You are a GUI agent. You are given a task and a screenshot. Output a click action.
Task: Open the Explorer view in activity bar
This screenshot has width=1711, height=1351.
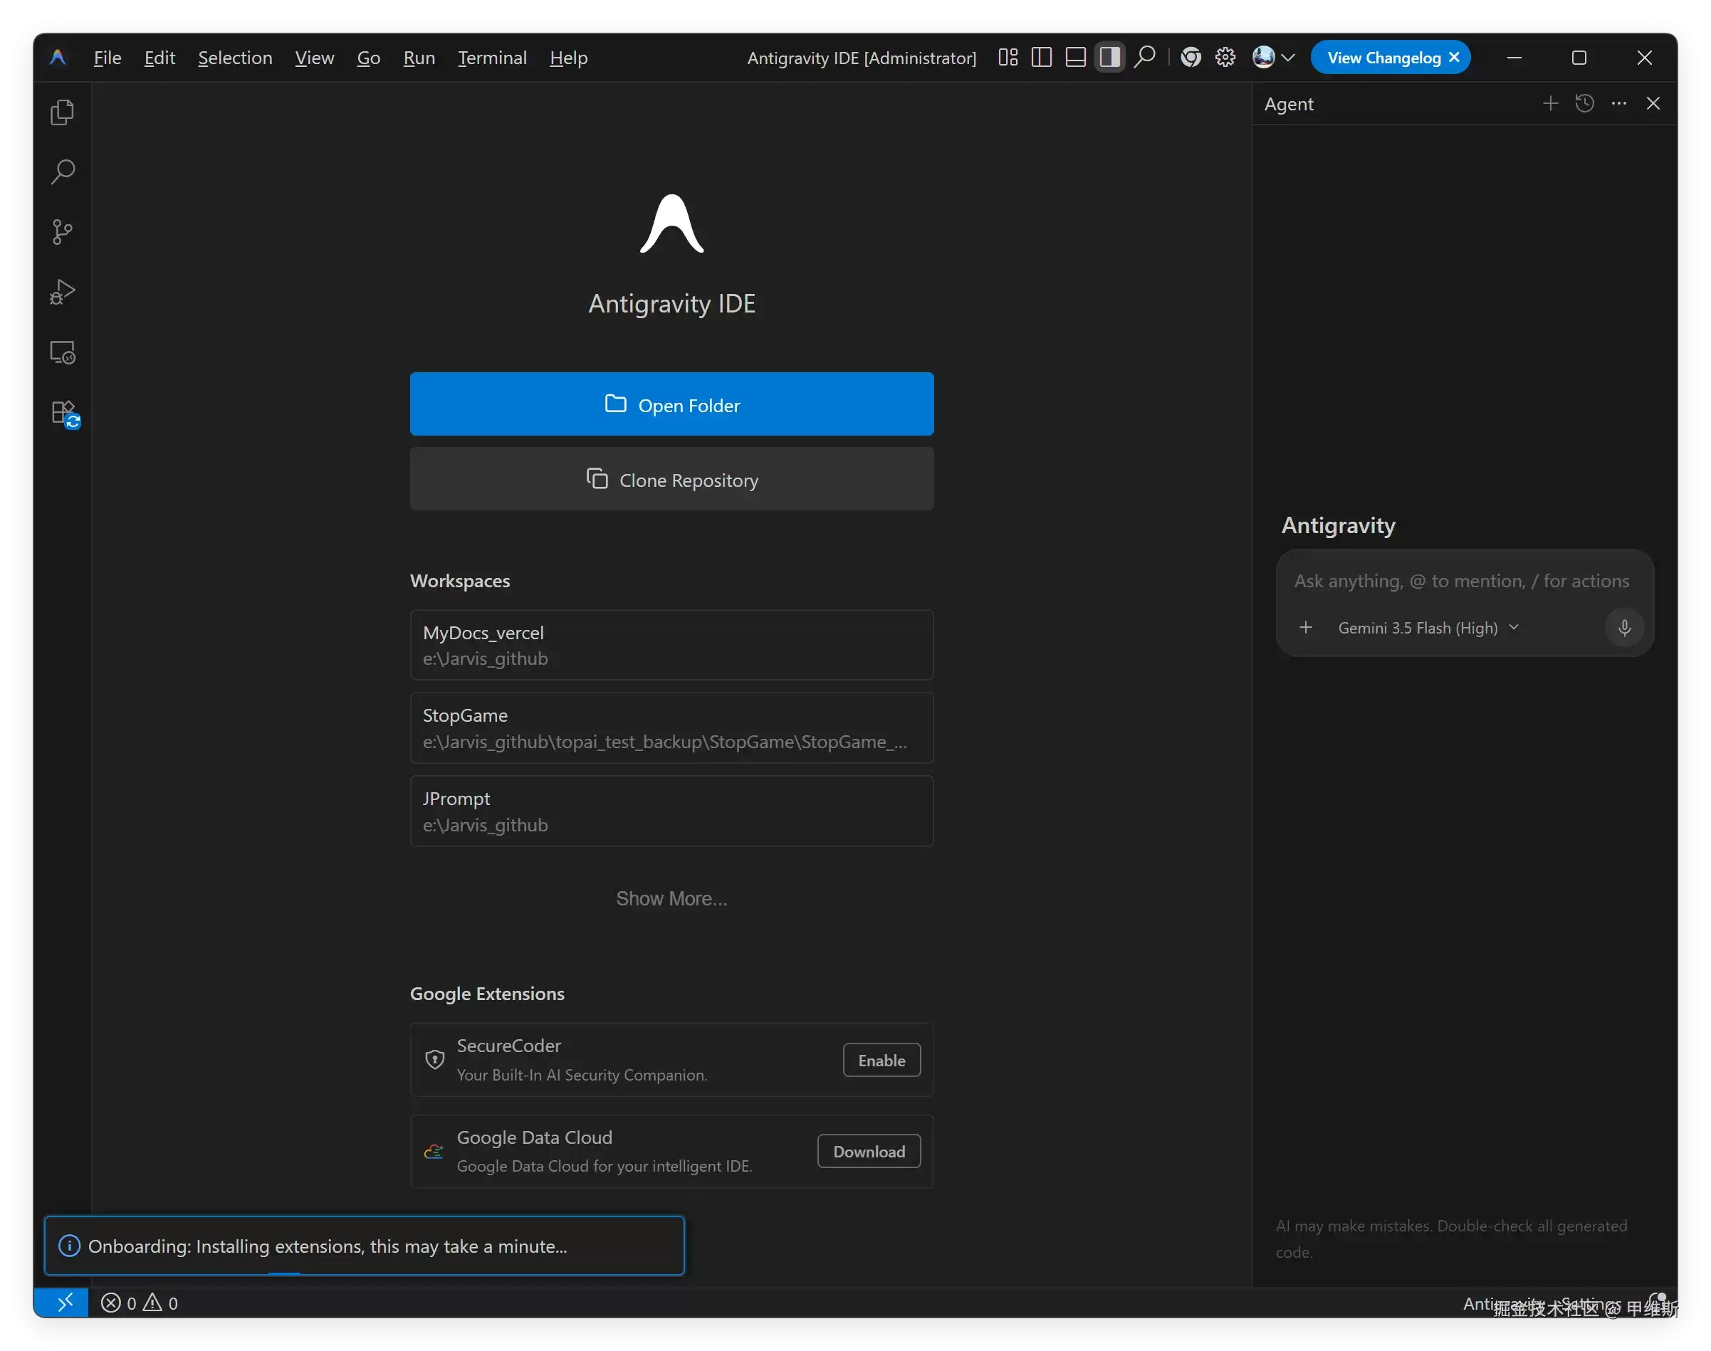point(63,112)
